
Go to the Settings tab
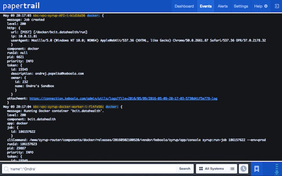click(x=241, y=6)
